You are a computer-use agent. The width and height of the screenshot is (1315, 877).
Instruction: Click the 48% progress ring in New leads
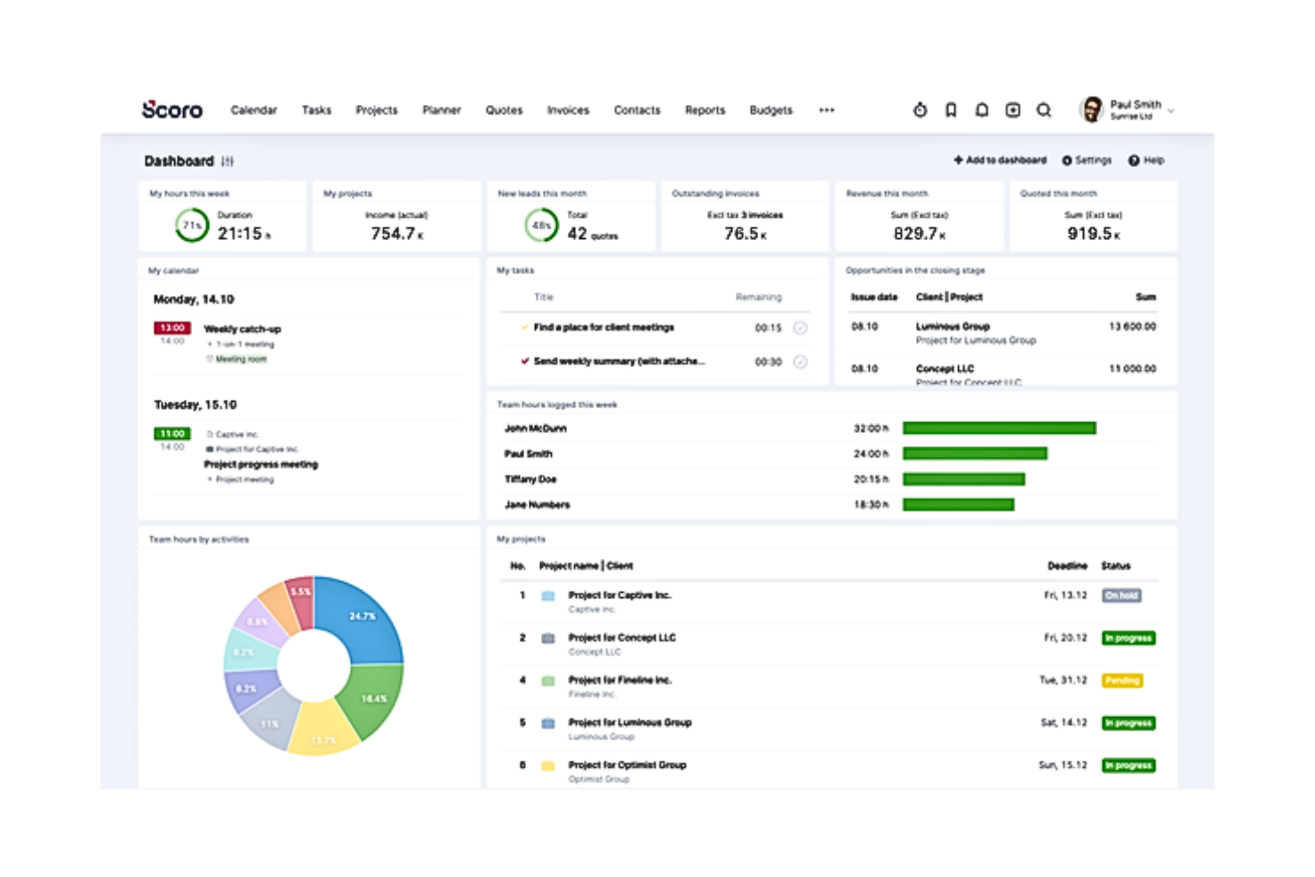coord(541,226)
